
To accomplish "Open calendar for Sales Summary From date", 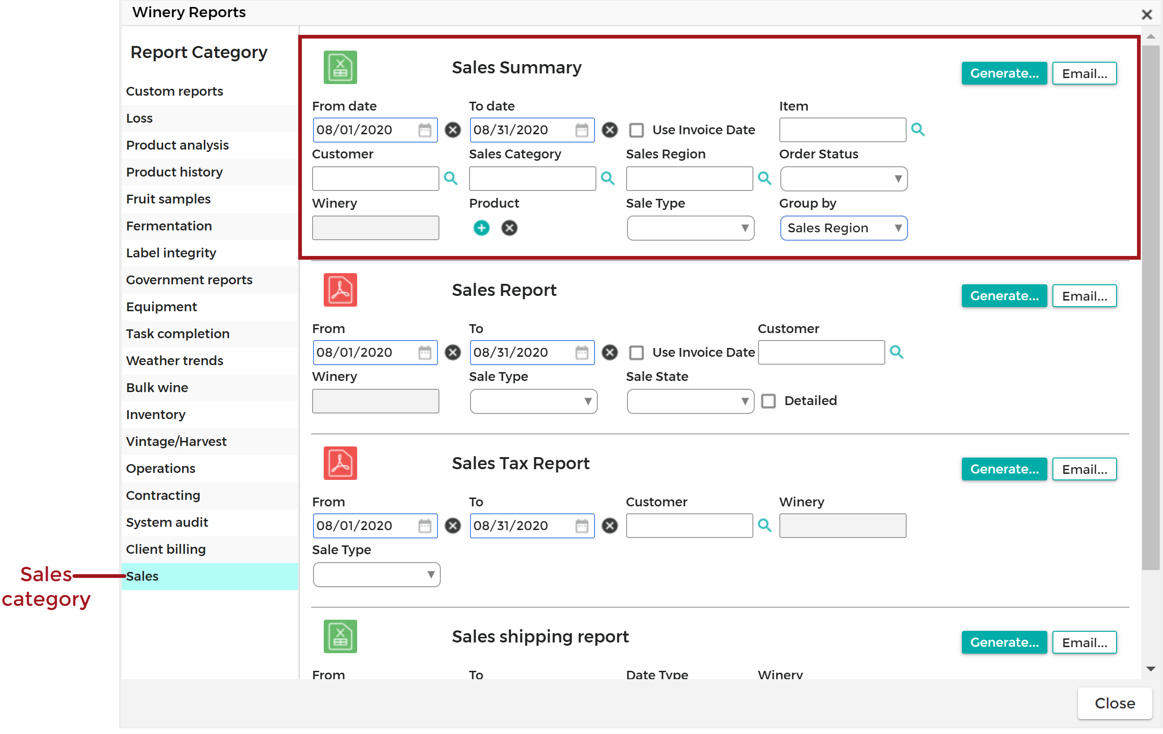I will [x=425, y=130].
